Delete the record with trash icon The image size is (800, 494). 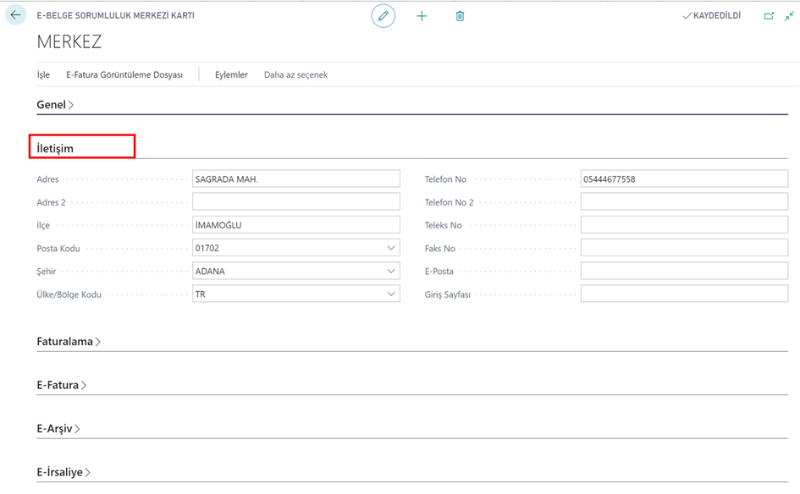460,16
